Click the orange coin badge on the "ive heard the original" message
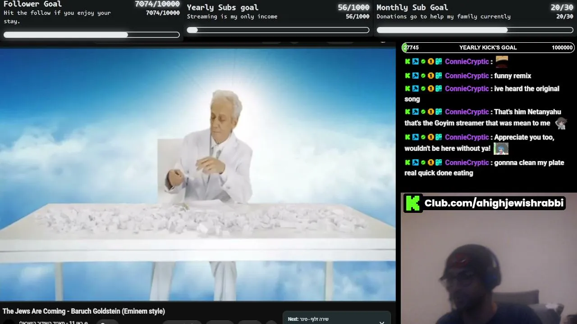The height and width of the screenshot is (324, 577). pyautogui.click(x=430, y=89)
